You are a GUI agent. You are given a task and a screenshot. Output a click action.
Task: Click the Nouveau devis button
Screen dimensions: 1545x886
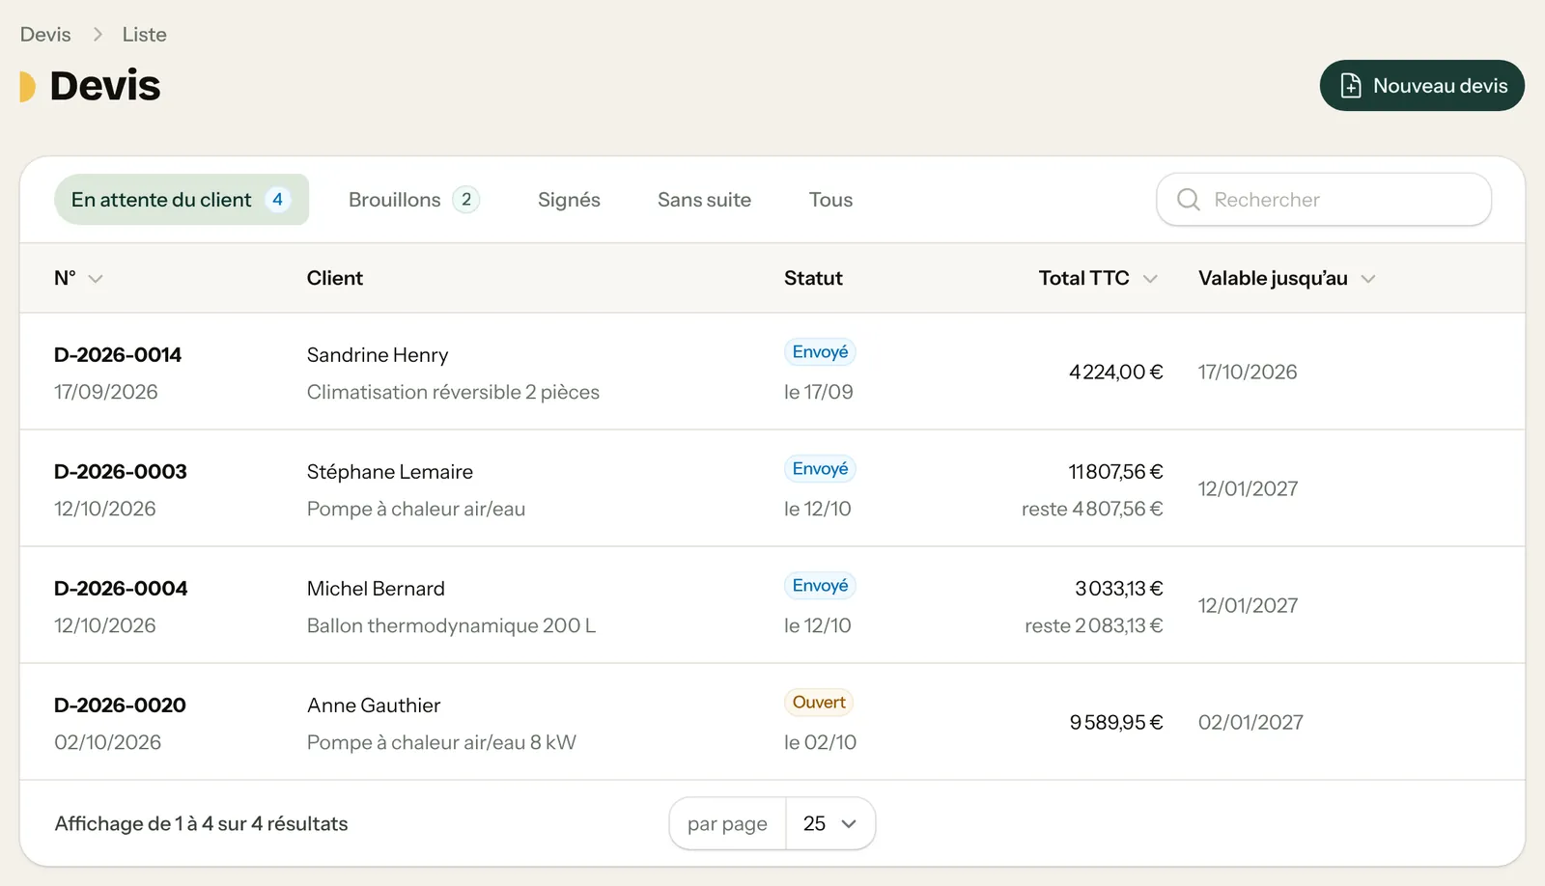[x=1421, y=86]
